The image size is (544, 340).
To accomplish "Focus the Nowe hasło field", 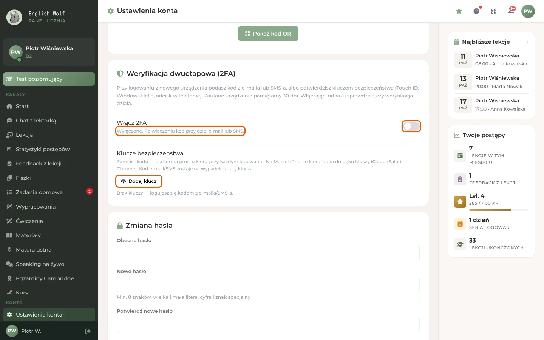I will pos(268,284).
